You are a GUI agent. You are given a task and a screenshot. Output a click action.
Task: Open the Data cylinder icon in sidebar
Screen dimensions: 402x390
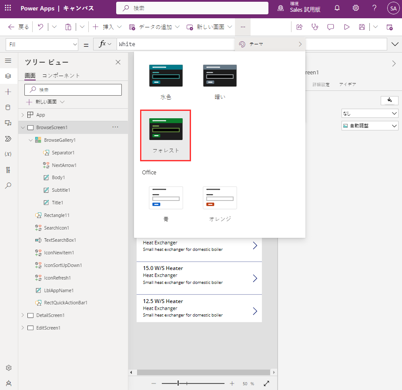[8, 107]
